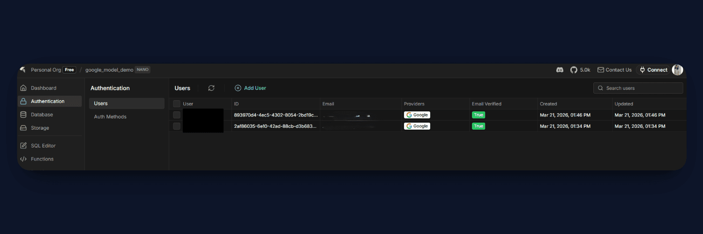Screen dimensions: 703x234
Task: Open the SQL Editor
Action: pyautogui.click(x=43, y=146)
